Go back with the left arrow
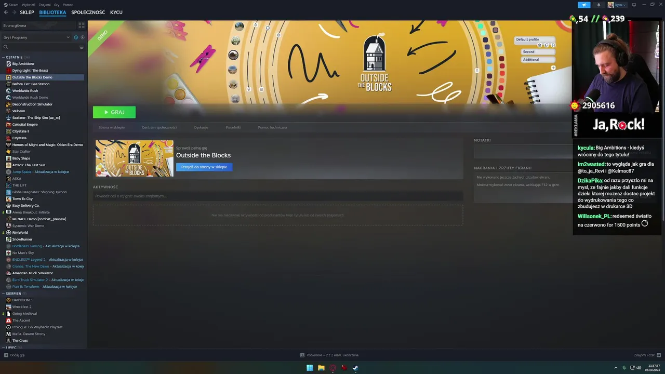 [6, 12]
